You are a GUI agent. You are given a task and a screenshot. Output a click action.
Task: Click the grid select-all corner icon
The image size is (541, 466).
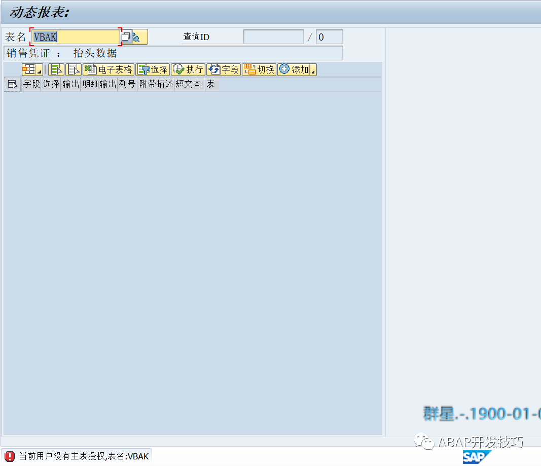coord(12,84)
